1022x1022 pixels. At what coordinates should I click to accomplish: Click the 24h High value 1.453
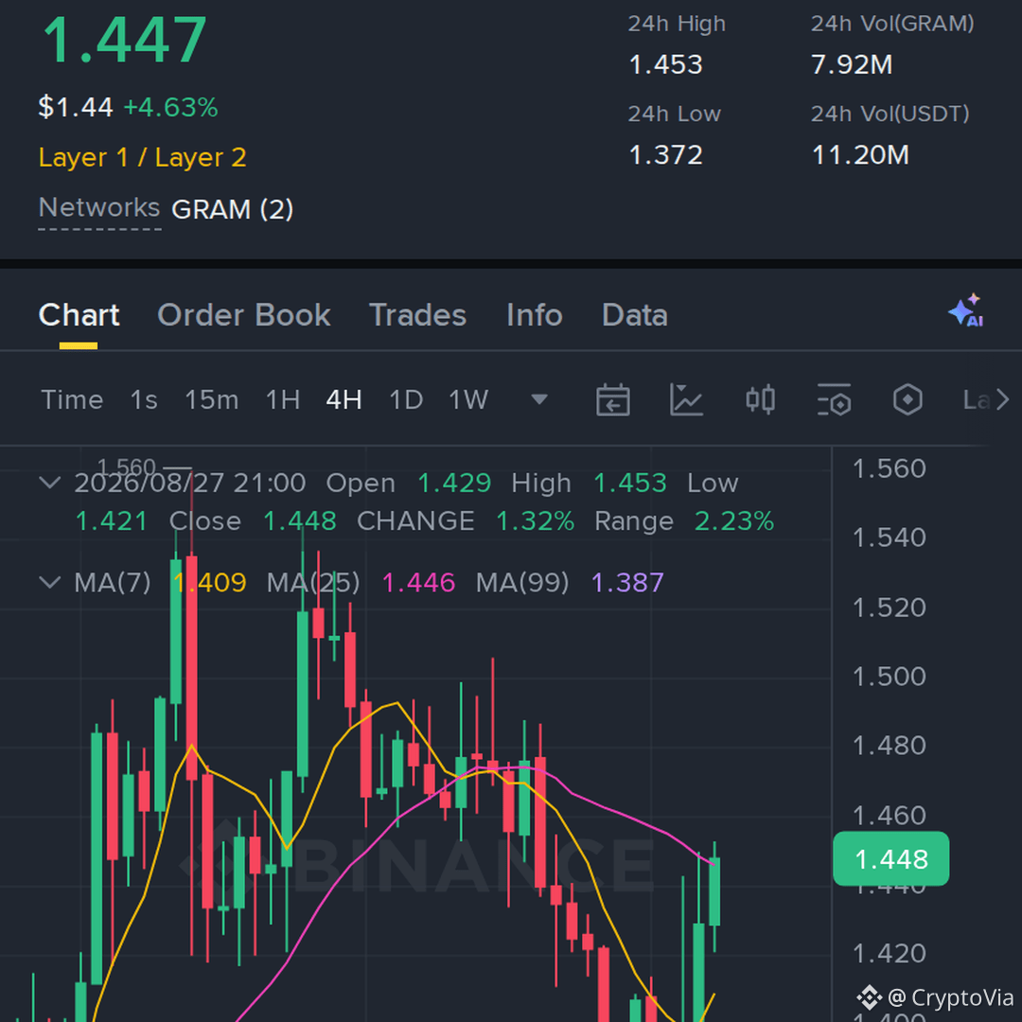tap(665, 64)
